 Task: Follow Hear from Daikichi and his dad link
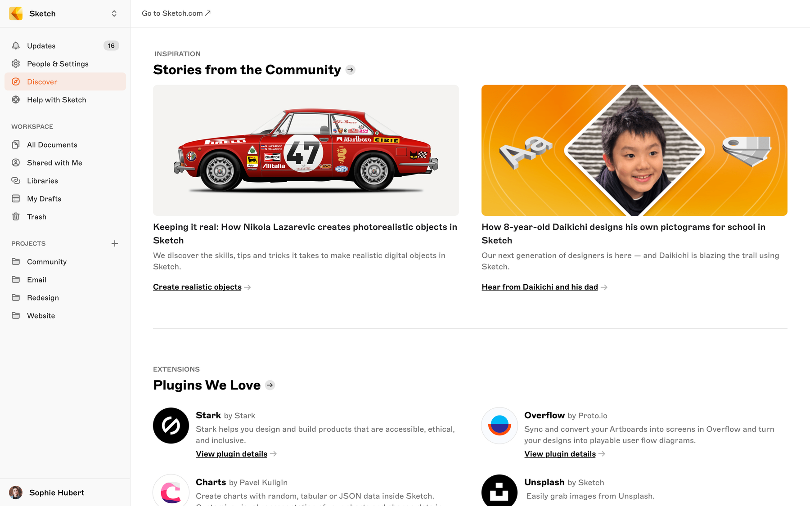coord(540,287)
